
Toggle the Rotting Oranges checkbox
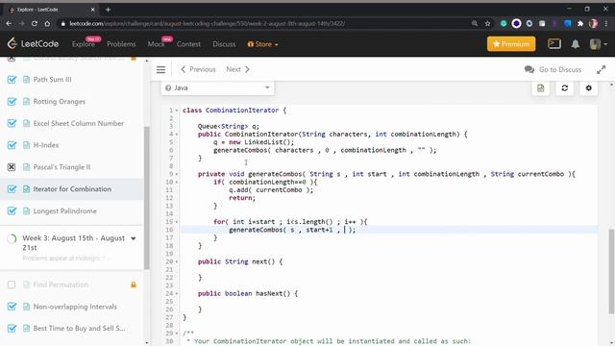point(12,102)
